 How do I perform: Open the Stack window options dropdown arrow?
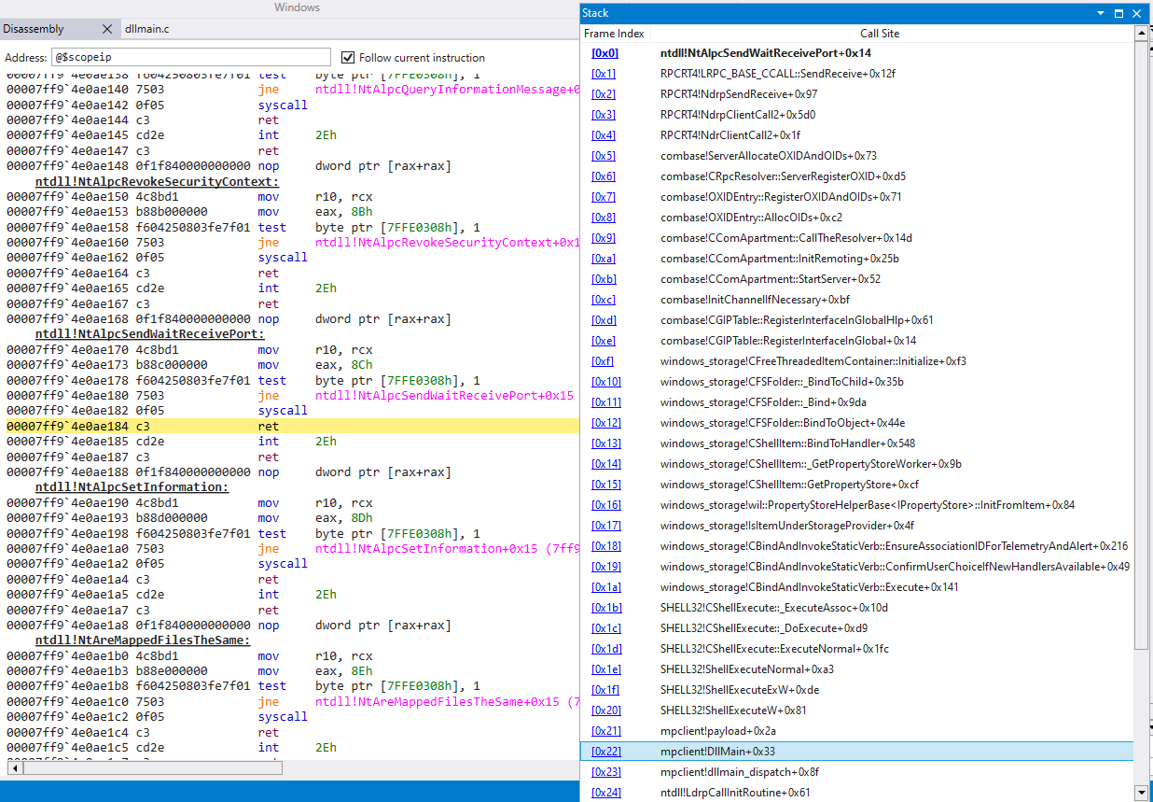[1102, 13]
